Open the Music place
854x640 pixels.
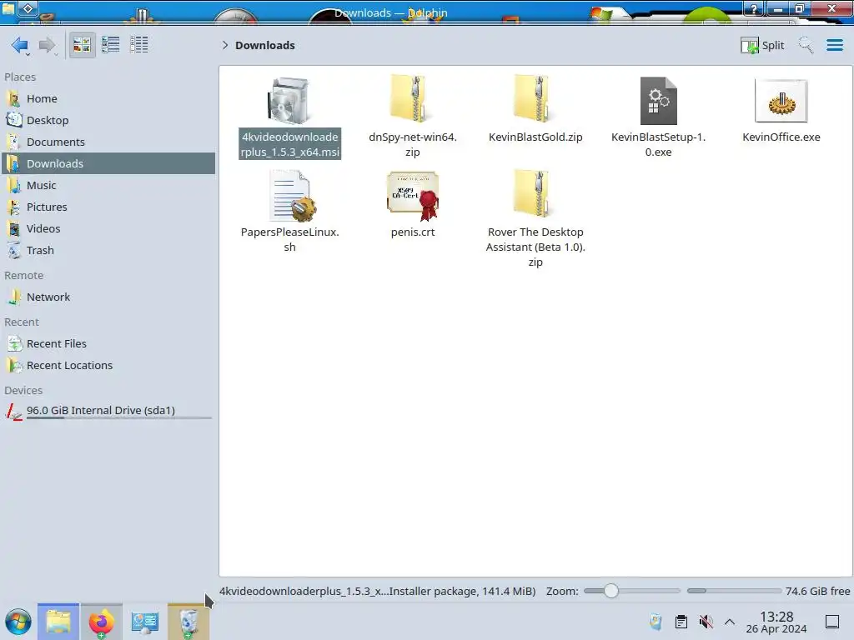108,186
